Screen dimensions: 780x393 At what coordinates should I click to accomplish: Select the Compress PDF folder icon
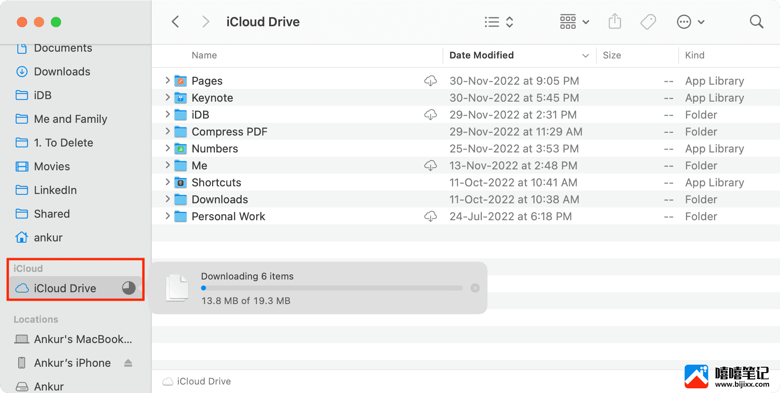click(x=181, y=132)
